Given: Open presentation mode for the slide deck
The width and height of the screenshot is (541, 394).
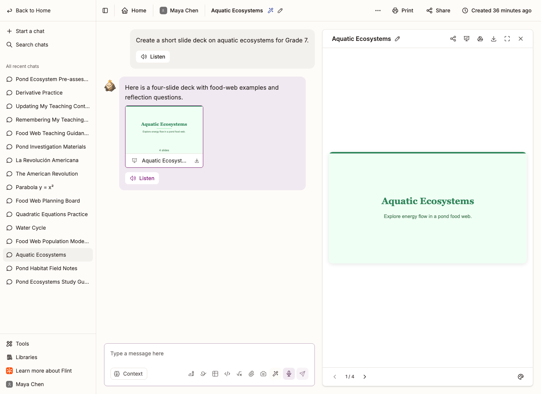Looking at the screenshot, I should [x=467, y=39].
